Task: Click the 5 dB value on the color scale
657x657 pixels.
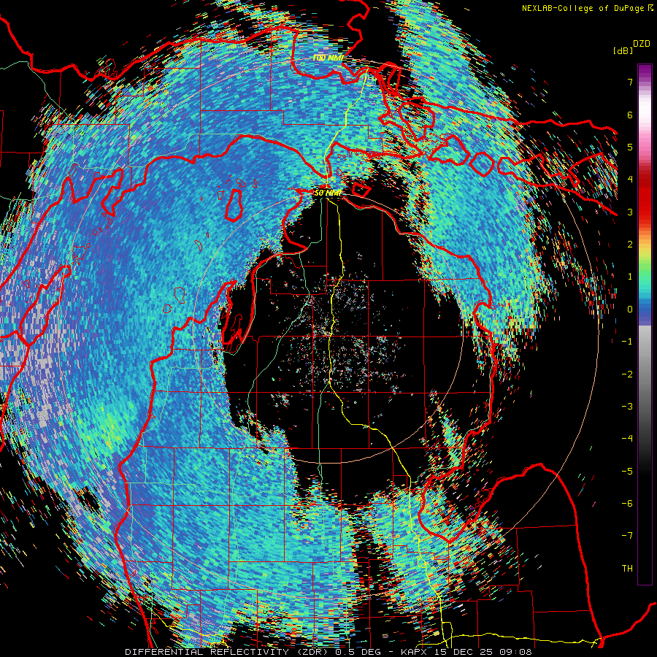Action: point(630,147)
